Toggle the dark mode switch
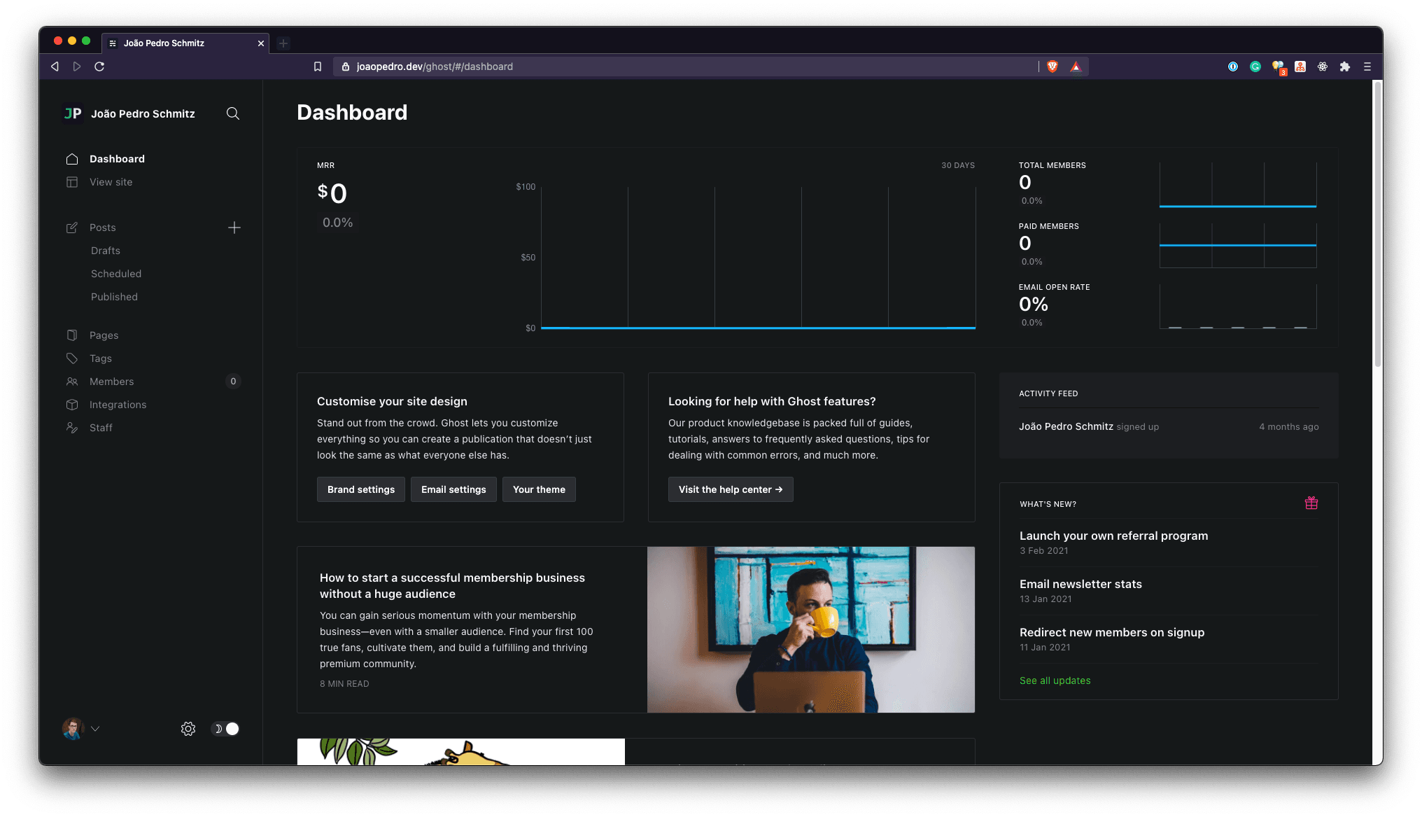 (225, 729)
